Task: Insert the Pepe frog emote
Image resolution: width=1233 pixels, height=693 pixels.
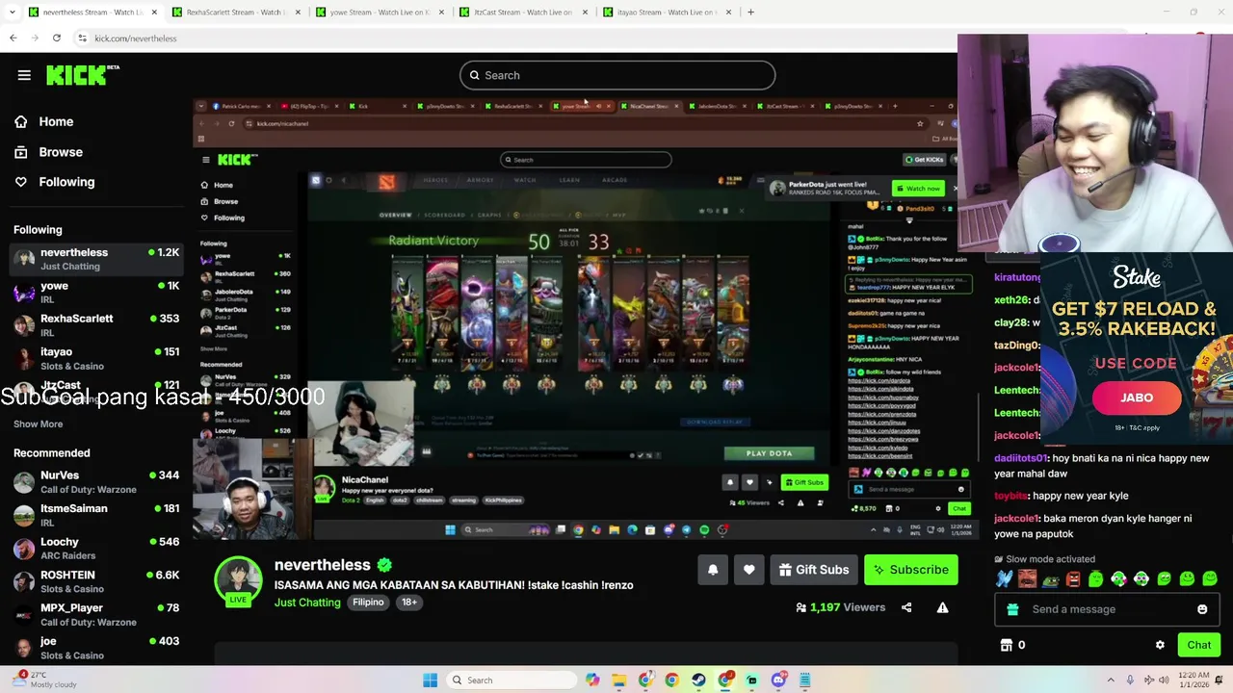Action: pos(1050,579)
